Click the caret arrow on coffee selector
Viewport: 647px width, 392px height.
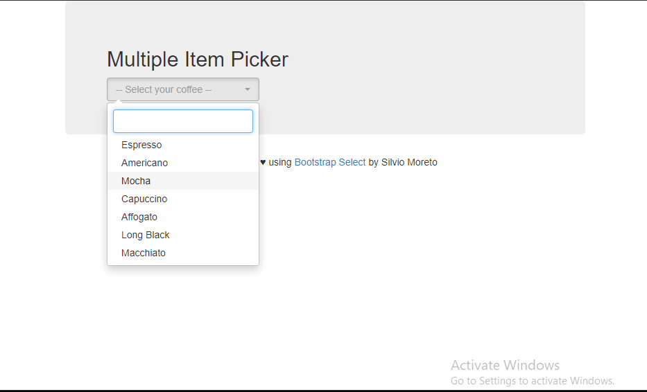[x=247, y=89]
